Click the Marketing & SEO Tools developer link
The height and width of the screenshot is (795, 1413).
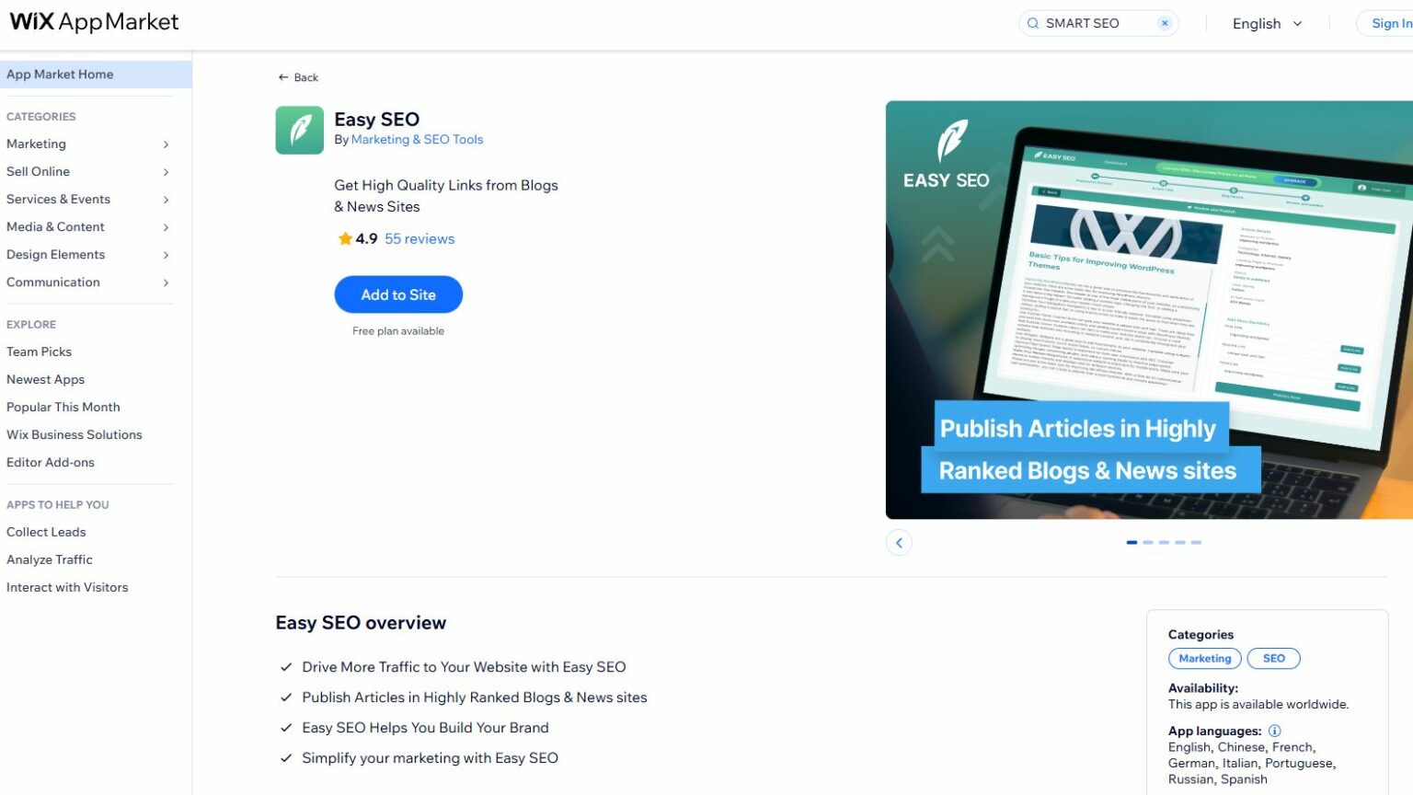point(417,139)
